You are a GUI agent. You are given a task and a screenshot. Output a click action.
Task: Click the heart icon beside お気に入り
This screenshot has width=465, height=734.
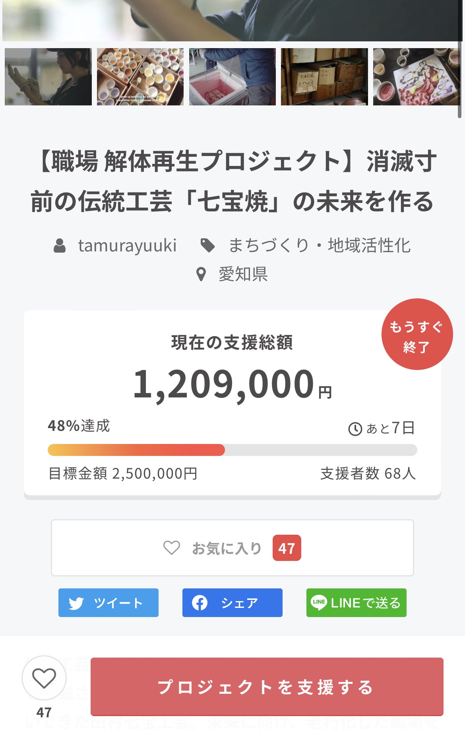172,548
